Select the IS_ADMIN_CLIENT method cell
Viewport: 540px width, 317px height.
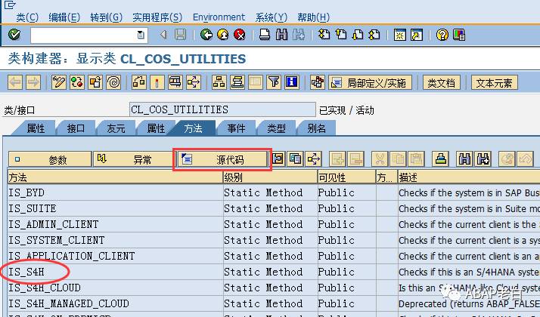click(x=116, y=224)
